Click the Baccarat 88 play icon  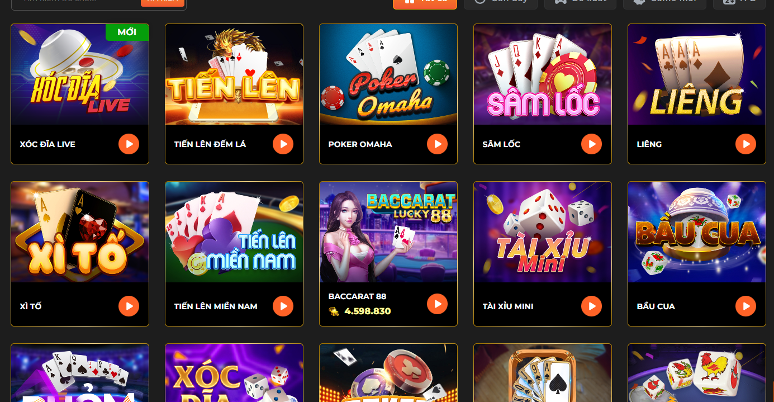(x=437, y=304)
